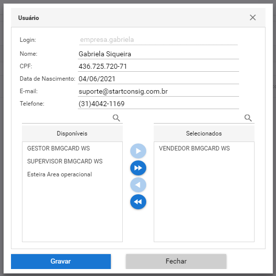Click the move-all-right double arrow button
The image size is (276, 276).
138,168
